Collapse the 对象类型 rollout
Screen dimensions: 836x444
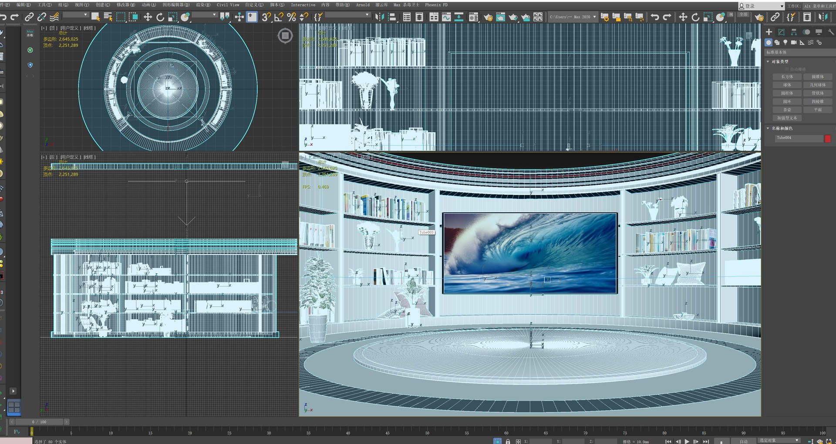click(x=780, y=62)
